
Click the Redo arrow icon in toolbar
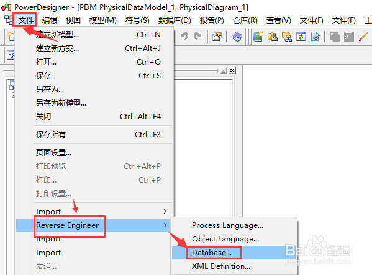(197, 37)
